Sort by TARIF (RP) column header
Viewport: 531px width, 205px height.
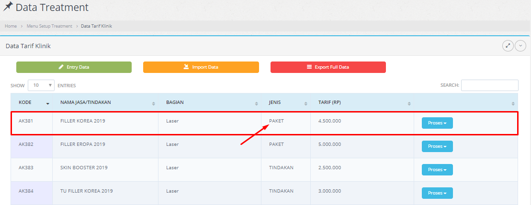[362, 102]
